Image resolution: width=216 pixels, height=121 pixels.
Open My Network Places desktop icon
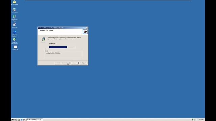click(15, 18)
